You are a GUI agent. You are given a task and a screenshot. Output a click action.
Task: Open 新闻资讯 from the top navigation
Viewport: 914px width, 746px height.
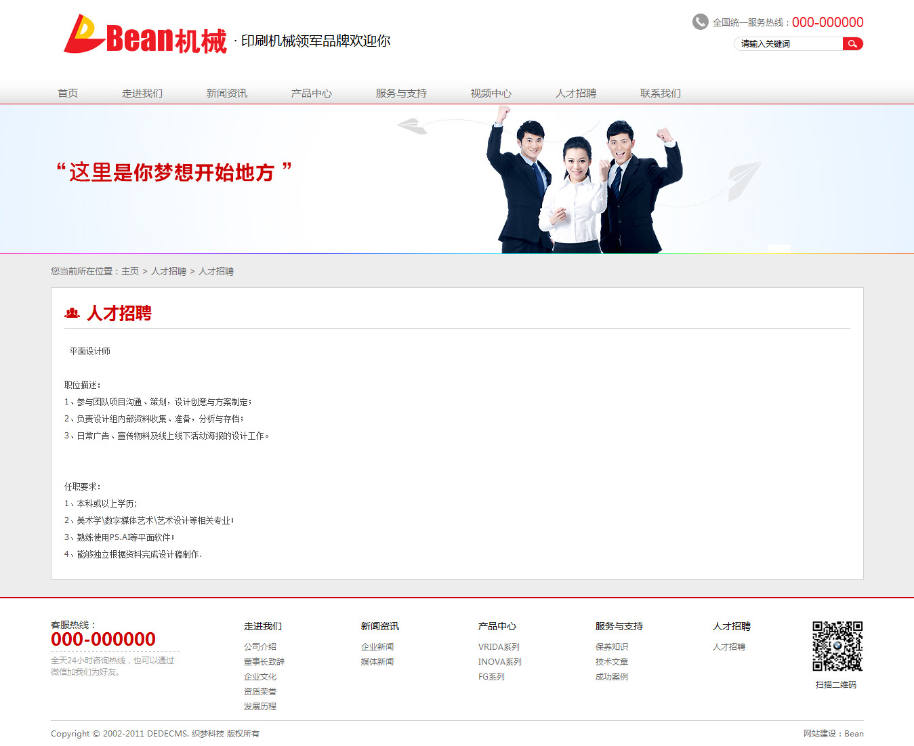tap(227, 94)
